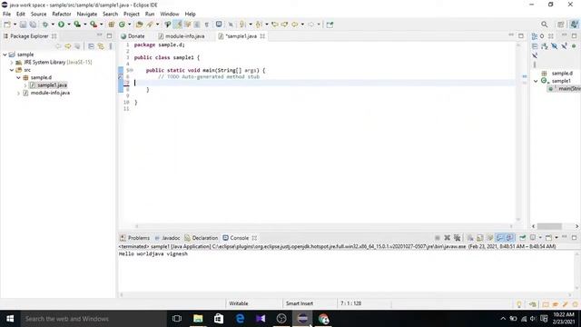The height and width of the screenshot is (327, 581).
Task: Click the Debug bug toolbar icon
Action: tap(45, 25)
